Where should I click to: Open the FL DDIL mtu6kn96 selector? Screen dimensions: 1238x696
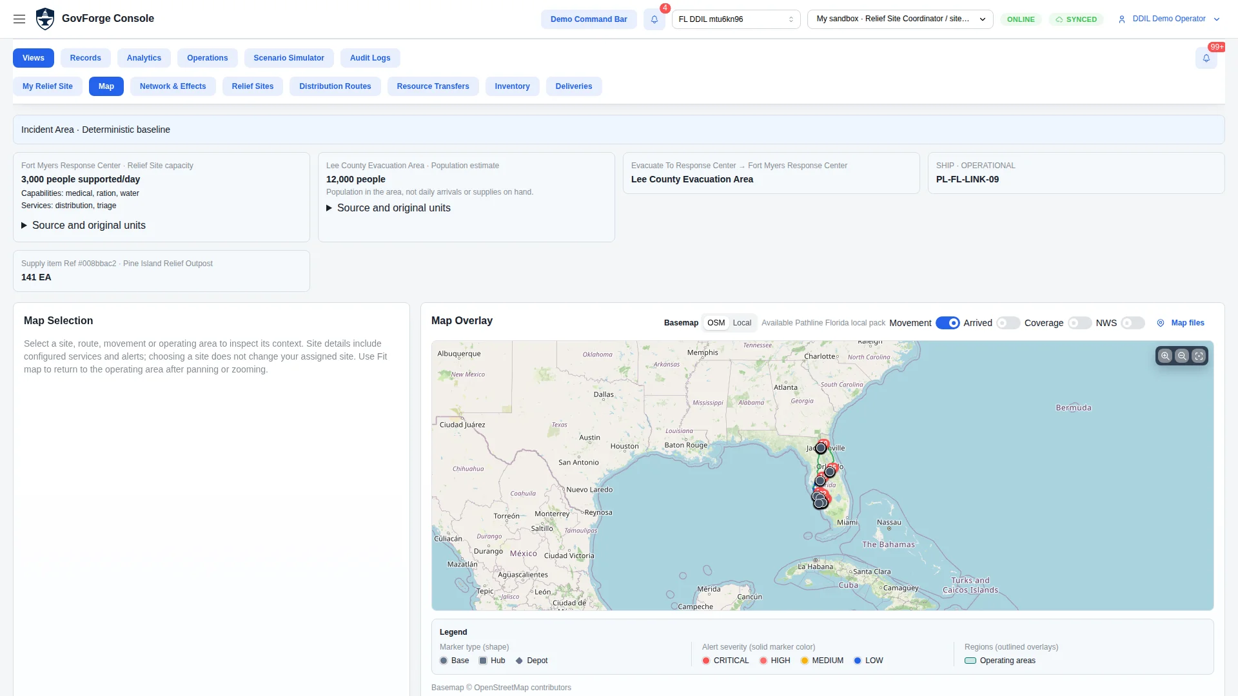point(736,19)
